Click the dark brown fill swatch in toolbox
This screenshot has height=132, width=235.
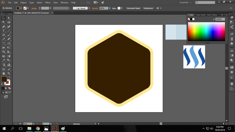[x=4, y=79]
